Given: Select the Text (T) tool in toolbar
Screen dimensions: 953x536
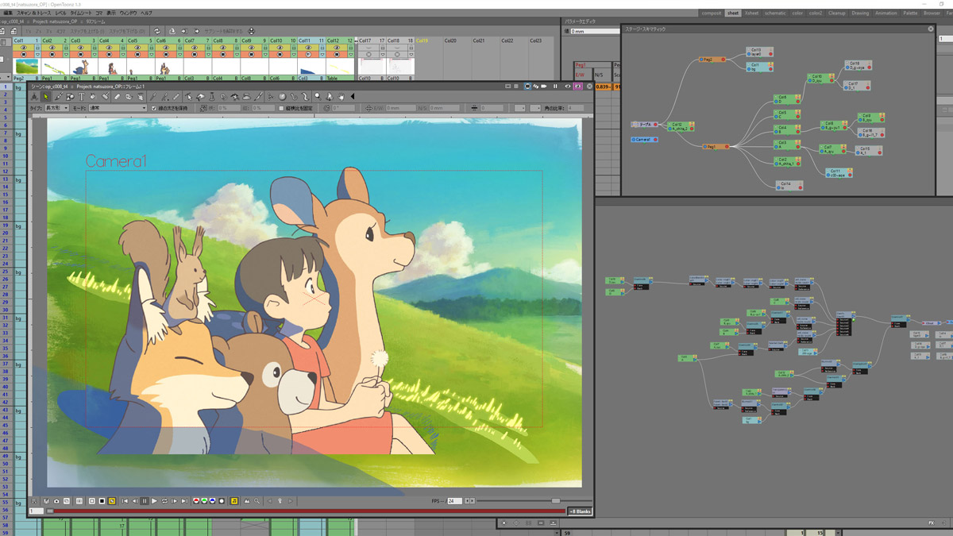Looking at the screenshot, I should tap(81, 97).
